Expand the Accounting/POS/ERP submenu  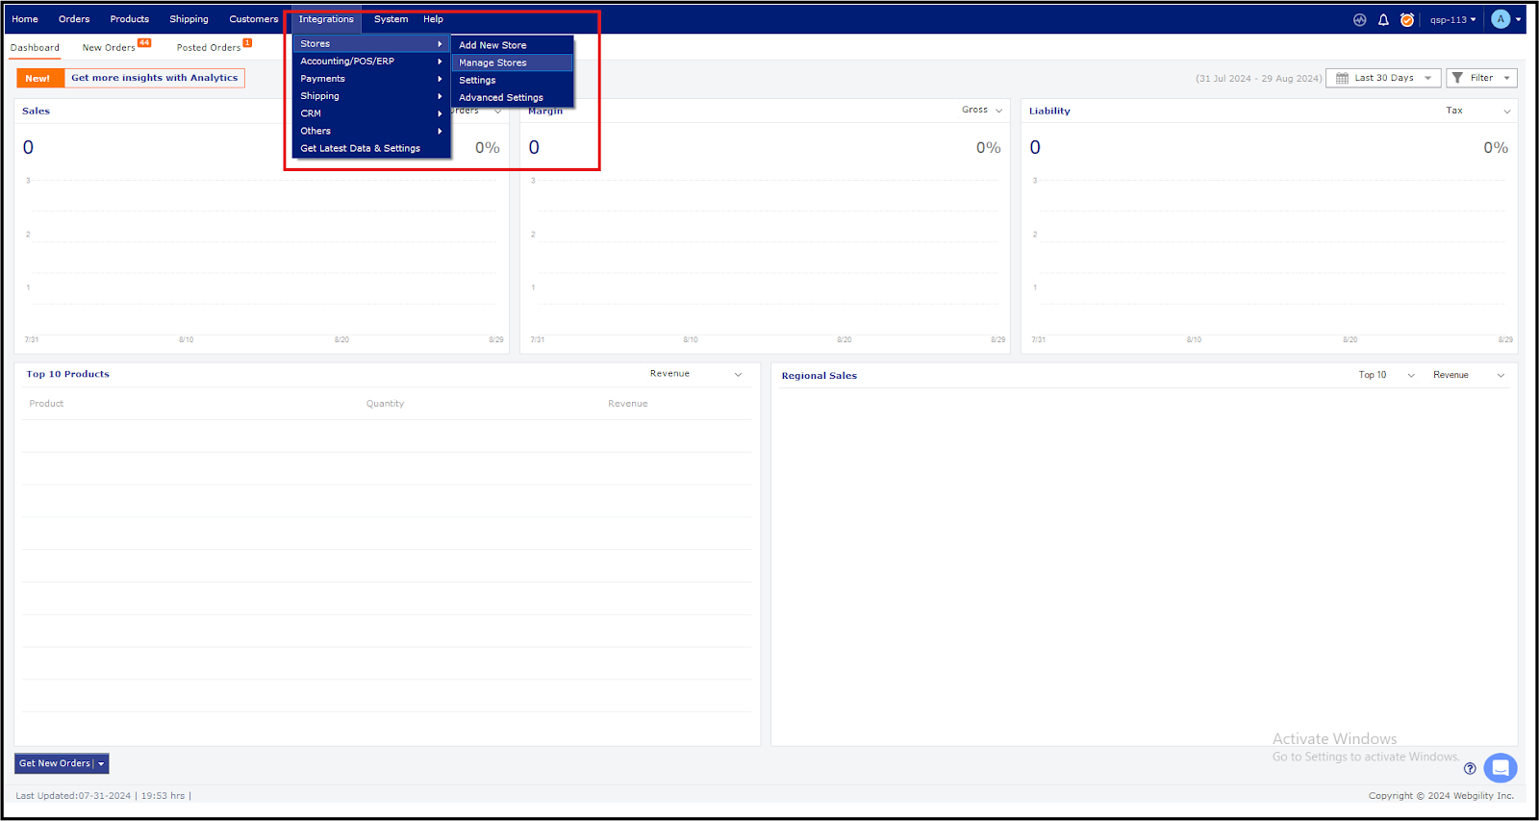point(371,62)
